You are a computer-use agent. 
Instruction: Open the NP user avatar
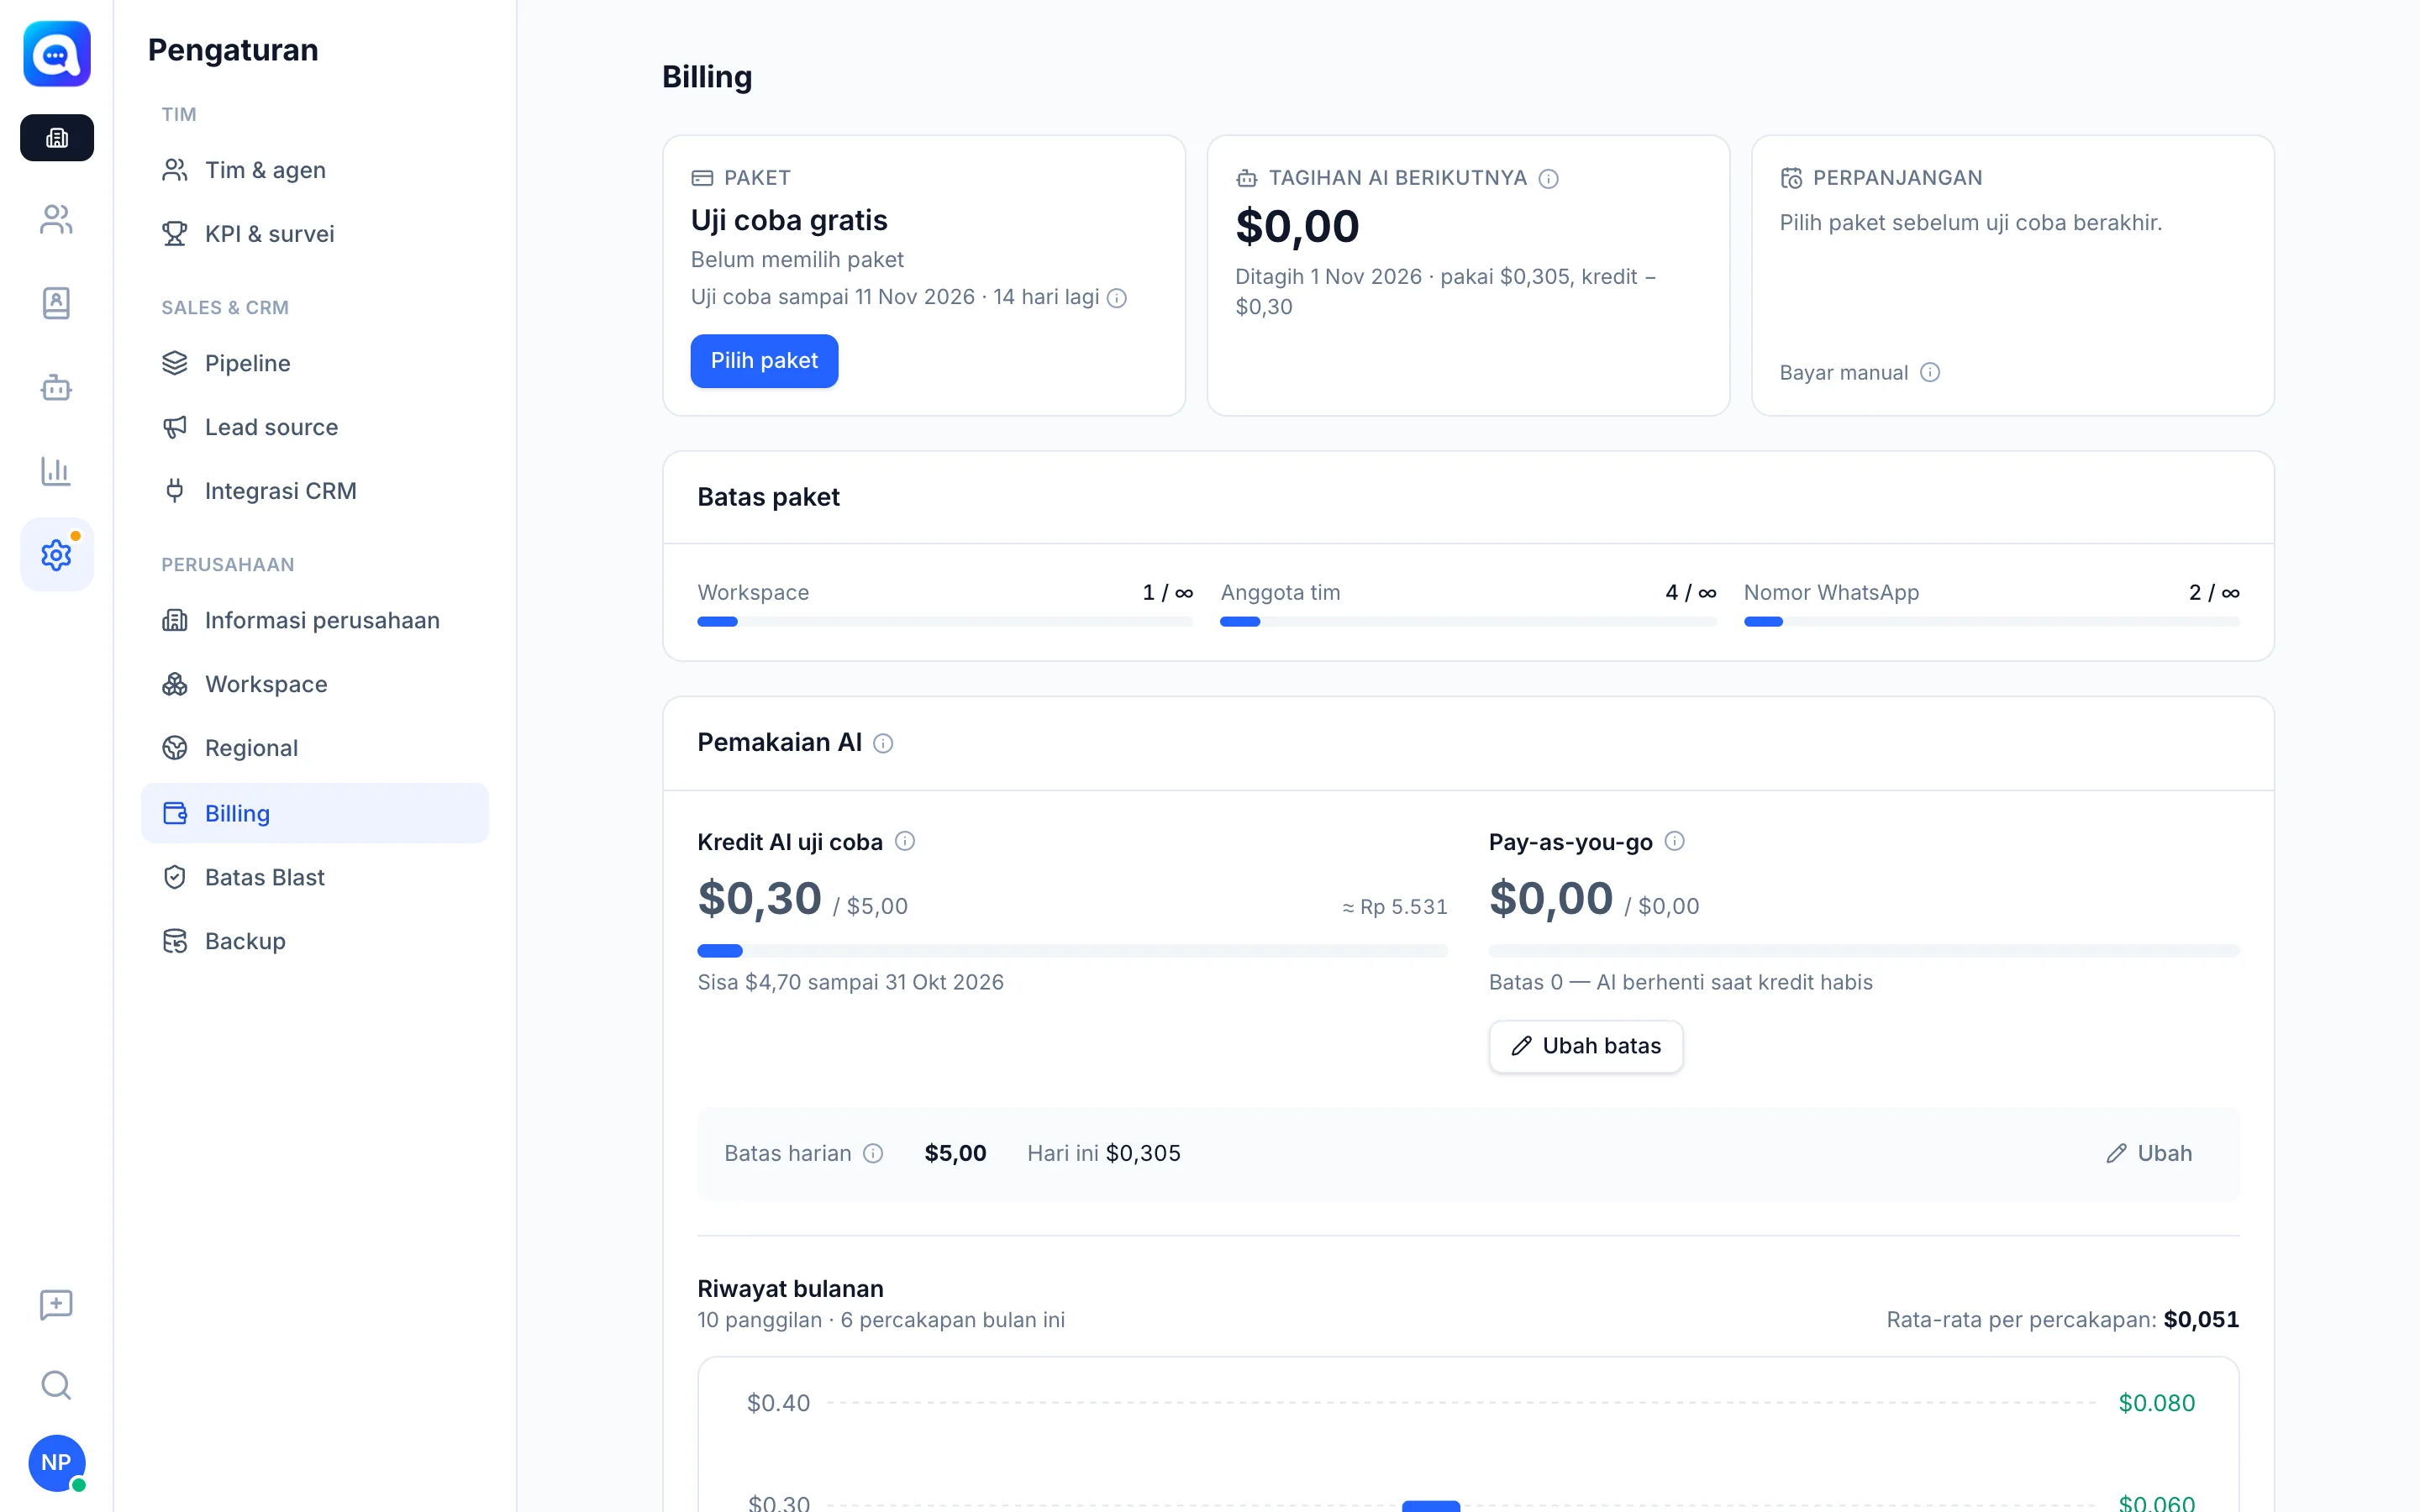[x=57, y=1463]
